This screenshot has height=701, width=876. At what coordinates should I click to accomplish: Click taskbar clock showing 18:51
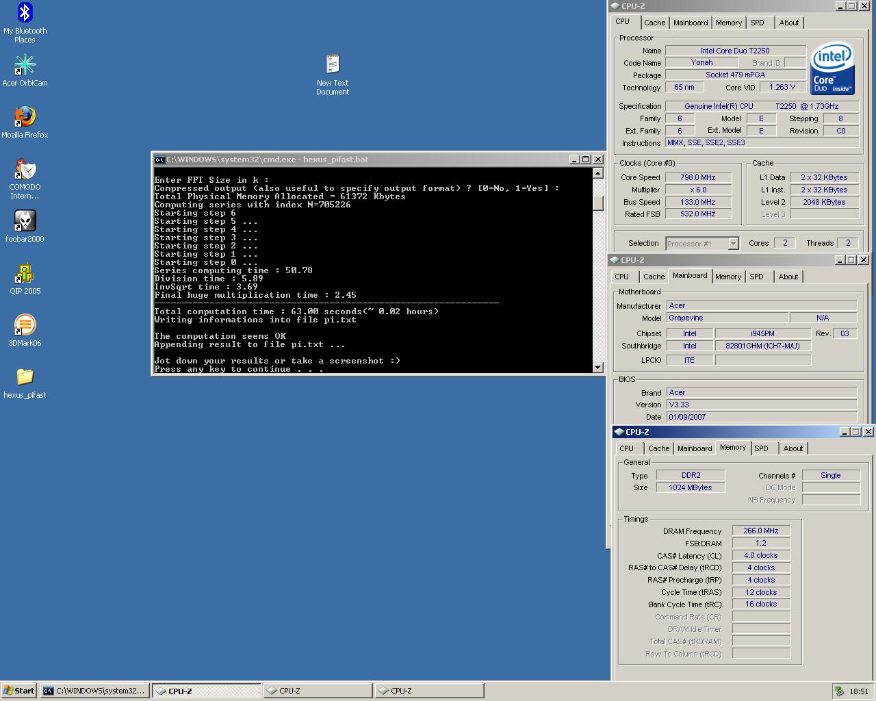[859, 691]
